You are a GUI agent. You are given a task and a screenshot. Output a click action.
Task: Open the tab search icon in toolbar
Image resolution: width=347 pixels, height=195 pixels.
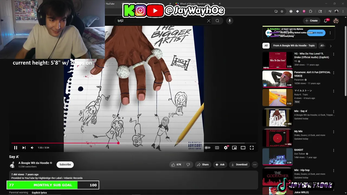pyautogui.click(x=320, y=11)
